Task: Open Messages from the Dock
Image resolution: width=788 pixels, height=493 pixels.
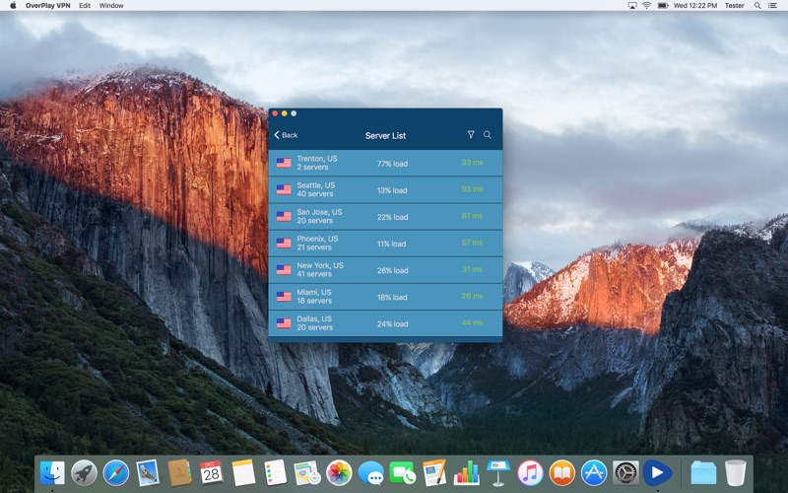Action: click(371, 473)
